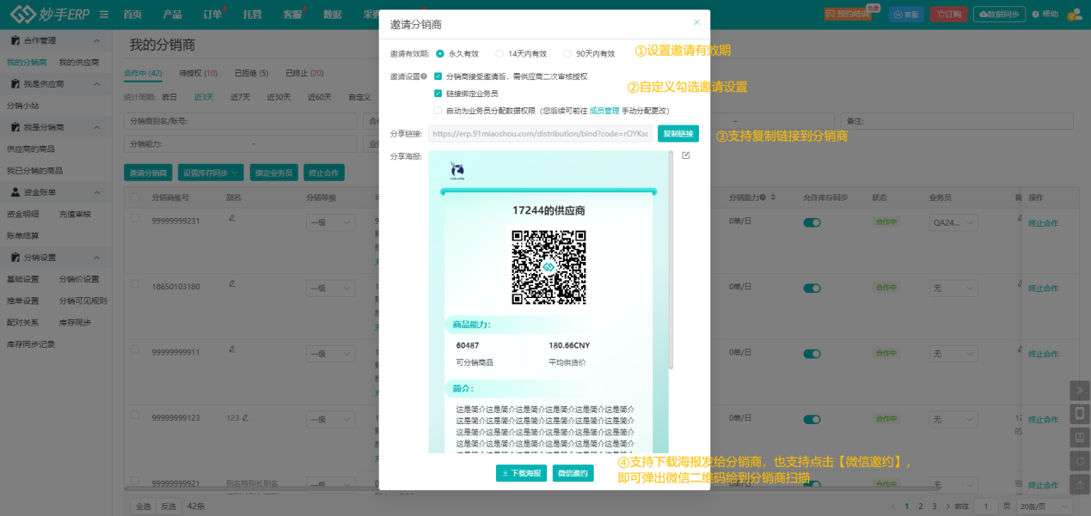This screenshot has width=1091, height=516.
Task: Click the back-to-top floating icon
Action: pos(1080,485)
